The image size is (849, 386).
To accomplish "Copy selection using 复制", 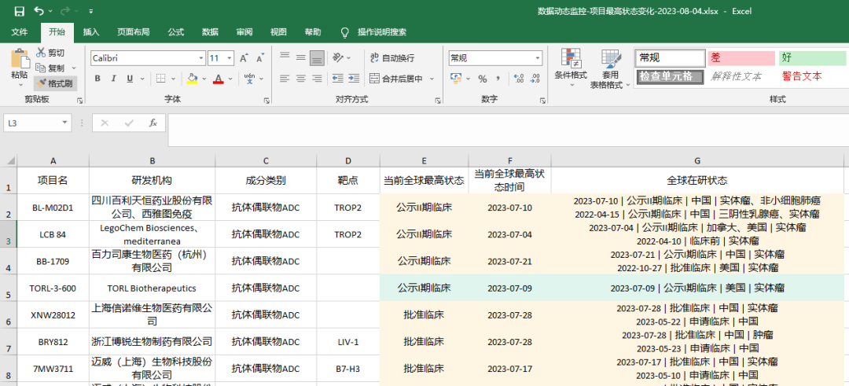I will click(50, 68).
